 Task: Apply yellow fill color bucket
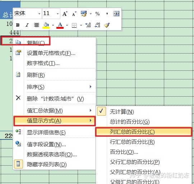pyautogui.click(x=46, y=25)
